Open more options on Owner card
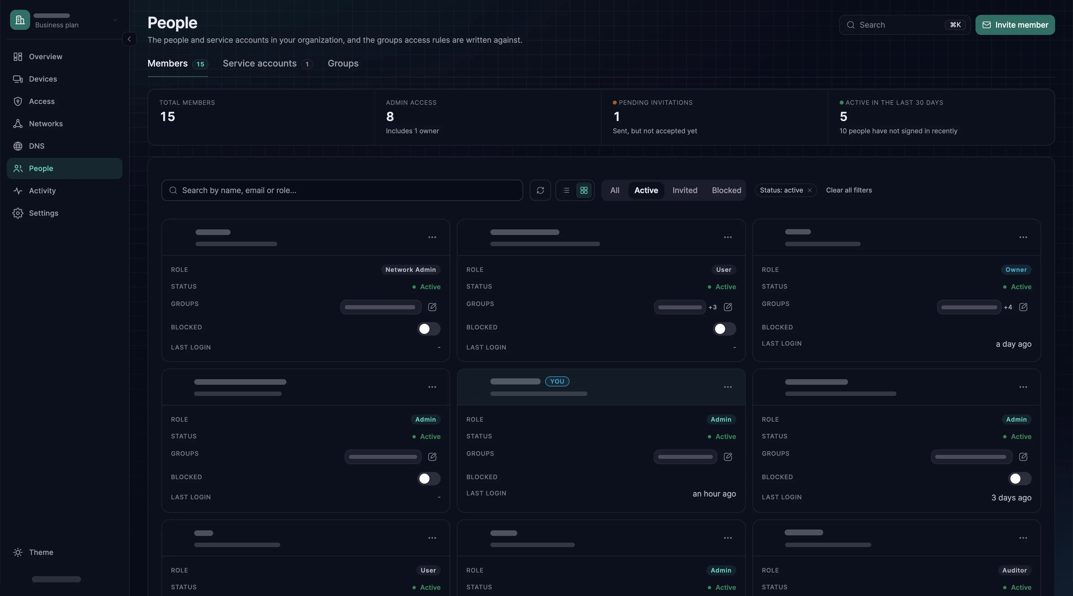The image size is (1073, 596). pos(1023,238)
